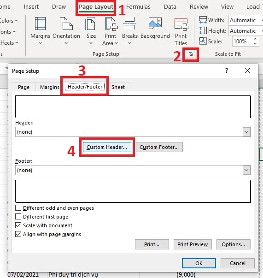Switch to the Sheet tab
Viewport: 263px width, 278px height.
click(118, 87)
